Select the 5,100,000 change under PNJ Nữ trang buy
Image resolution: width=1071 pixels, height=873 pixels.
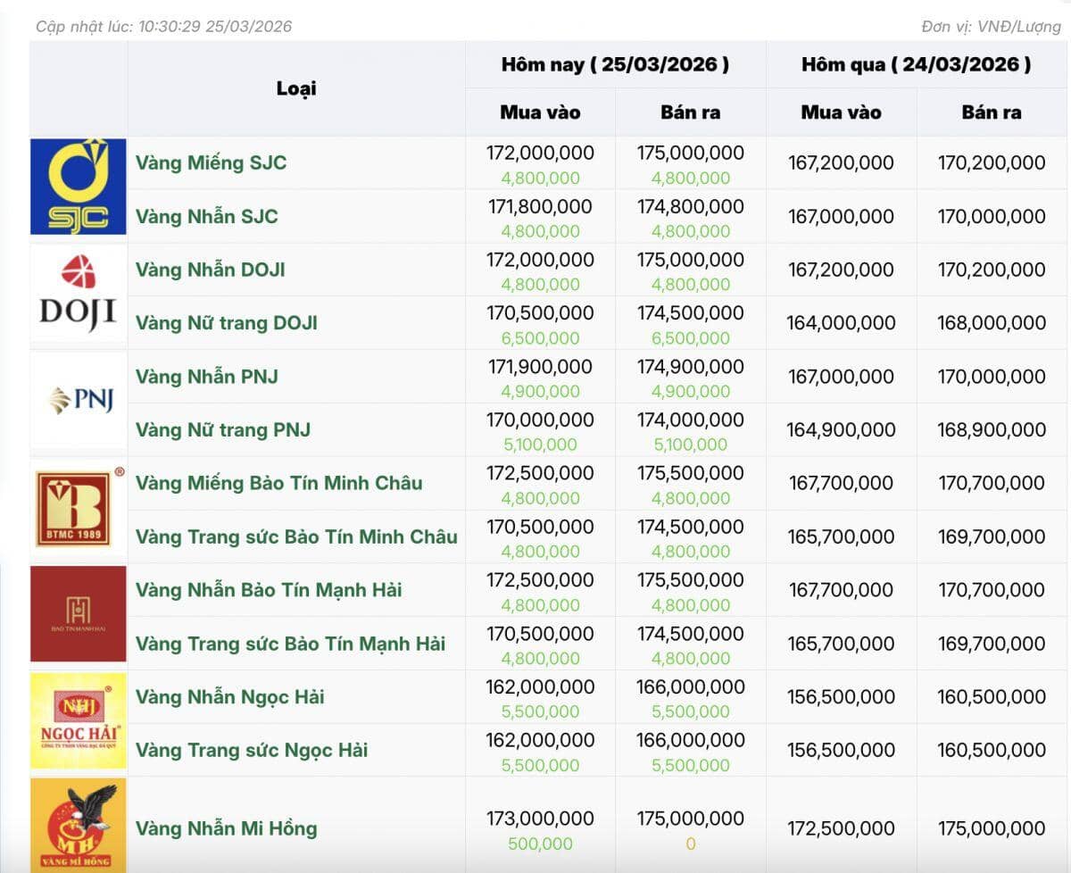[540, 445]
